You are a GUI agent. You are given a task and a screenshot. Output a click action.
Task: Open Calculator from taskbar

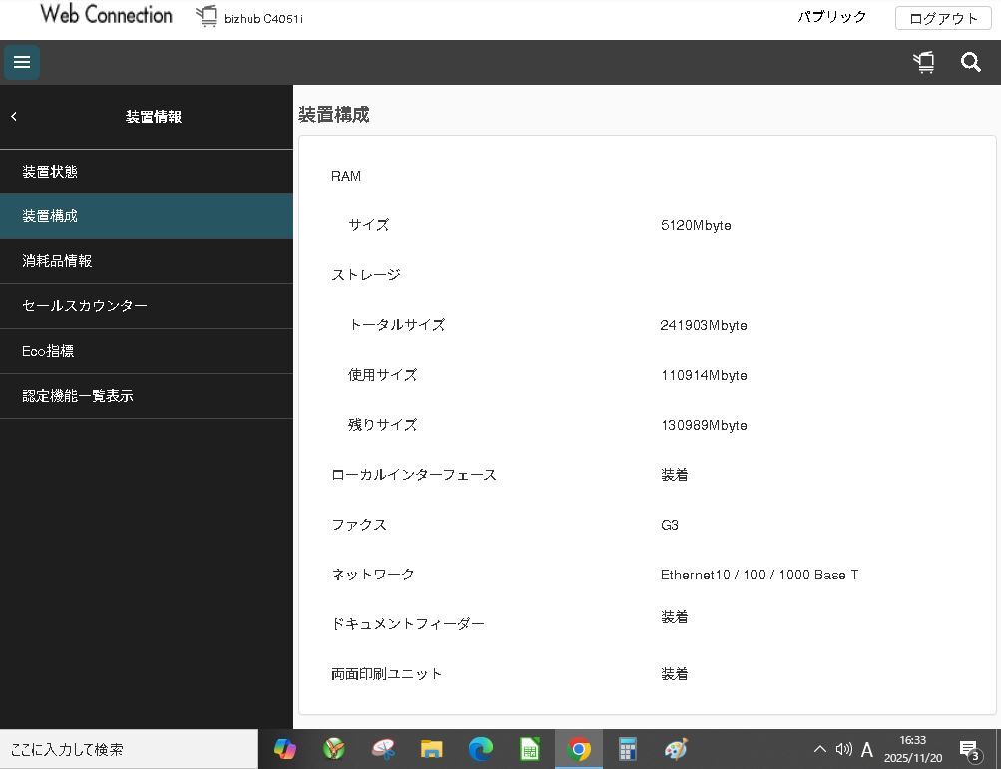click(627, 749)
